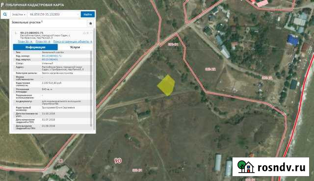Open the План ЗУ link
The width and height of the screenshot is (314, 181).
pos(25,41)
